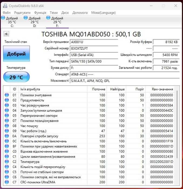The image size is (183, 189).
Task: Click the 5400 RPM spindle speed value
Action: tap(166, 55)
